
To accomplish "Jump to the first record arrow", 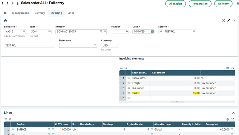I will [x=3, y=3].
